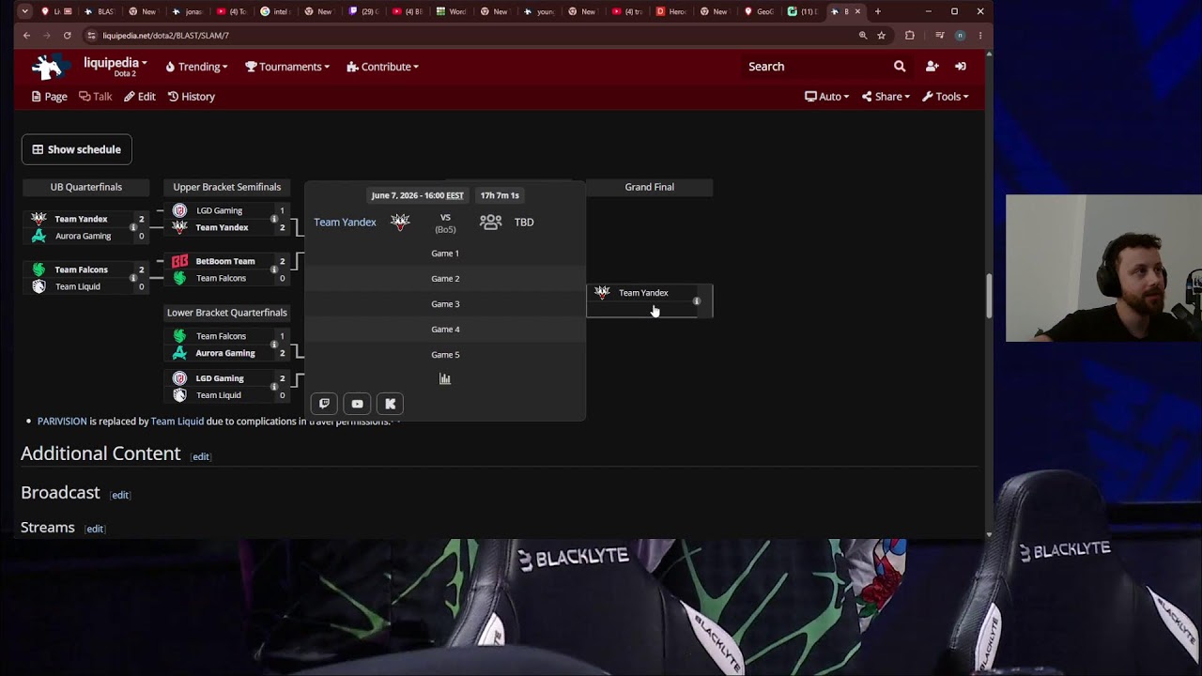Open info icon for LGD Gaming vs Team Liquid
This screenshot has width=1202, height=676.
click(x=274, y=387)
